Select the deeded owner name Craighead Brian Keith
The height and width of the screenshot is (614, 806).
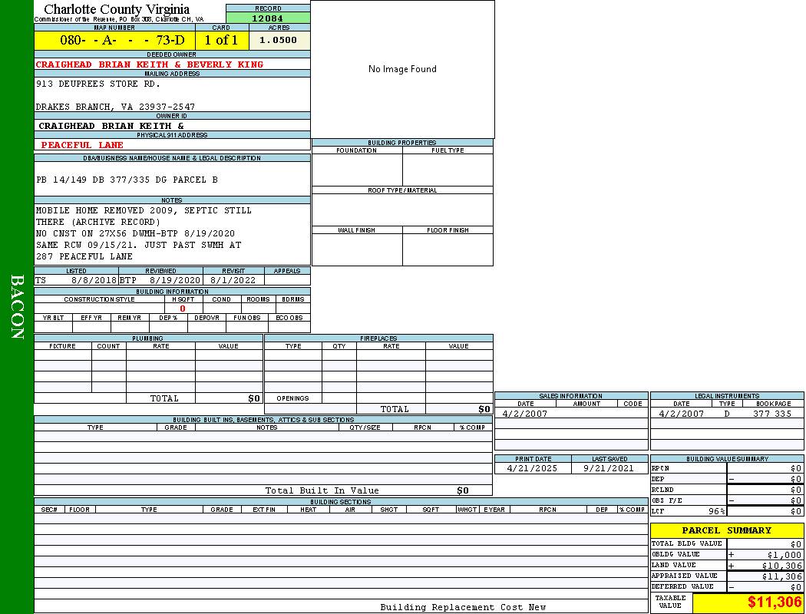tap(150, 64)
